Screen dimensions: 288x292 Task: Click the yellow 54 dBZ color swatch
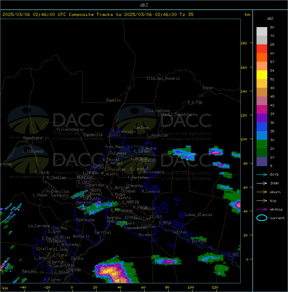(262, 75)
